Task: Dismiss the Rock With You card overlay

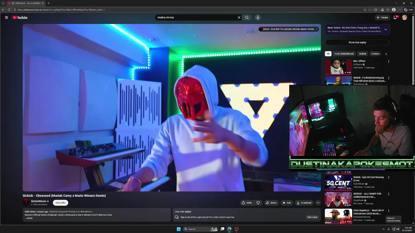Action: click(x=317, y=29)
